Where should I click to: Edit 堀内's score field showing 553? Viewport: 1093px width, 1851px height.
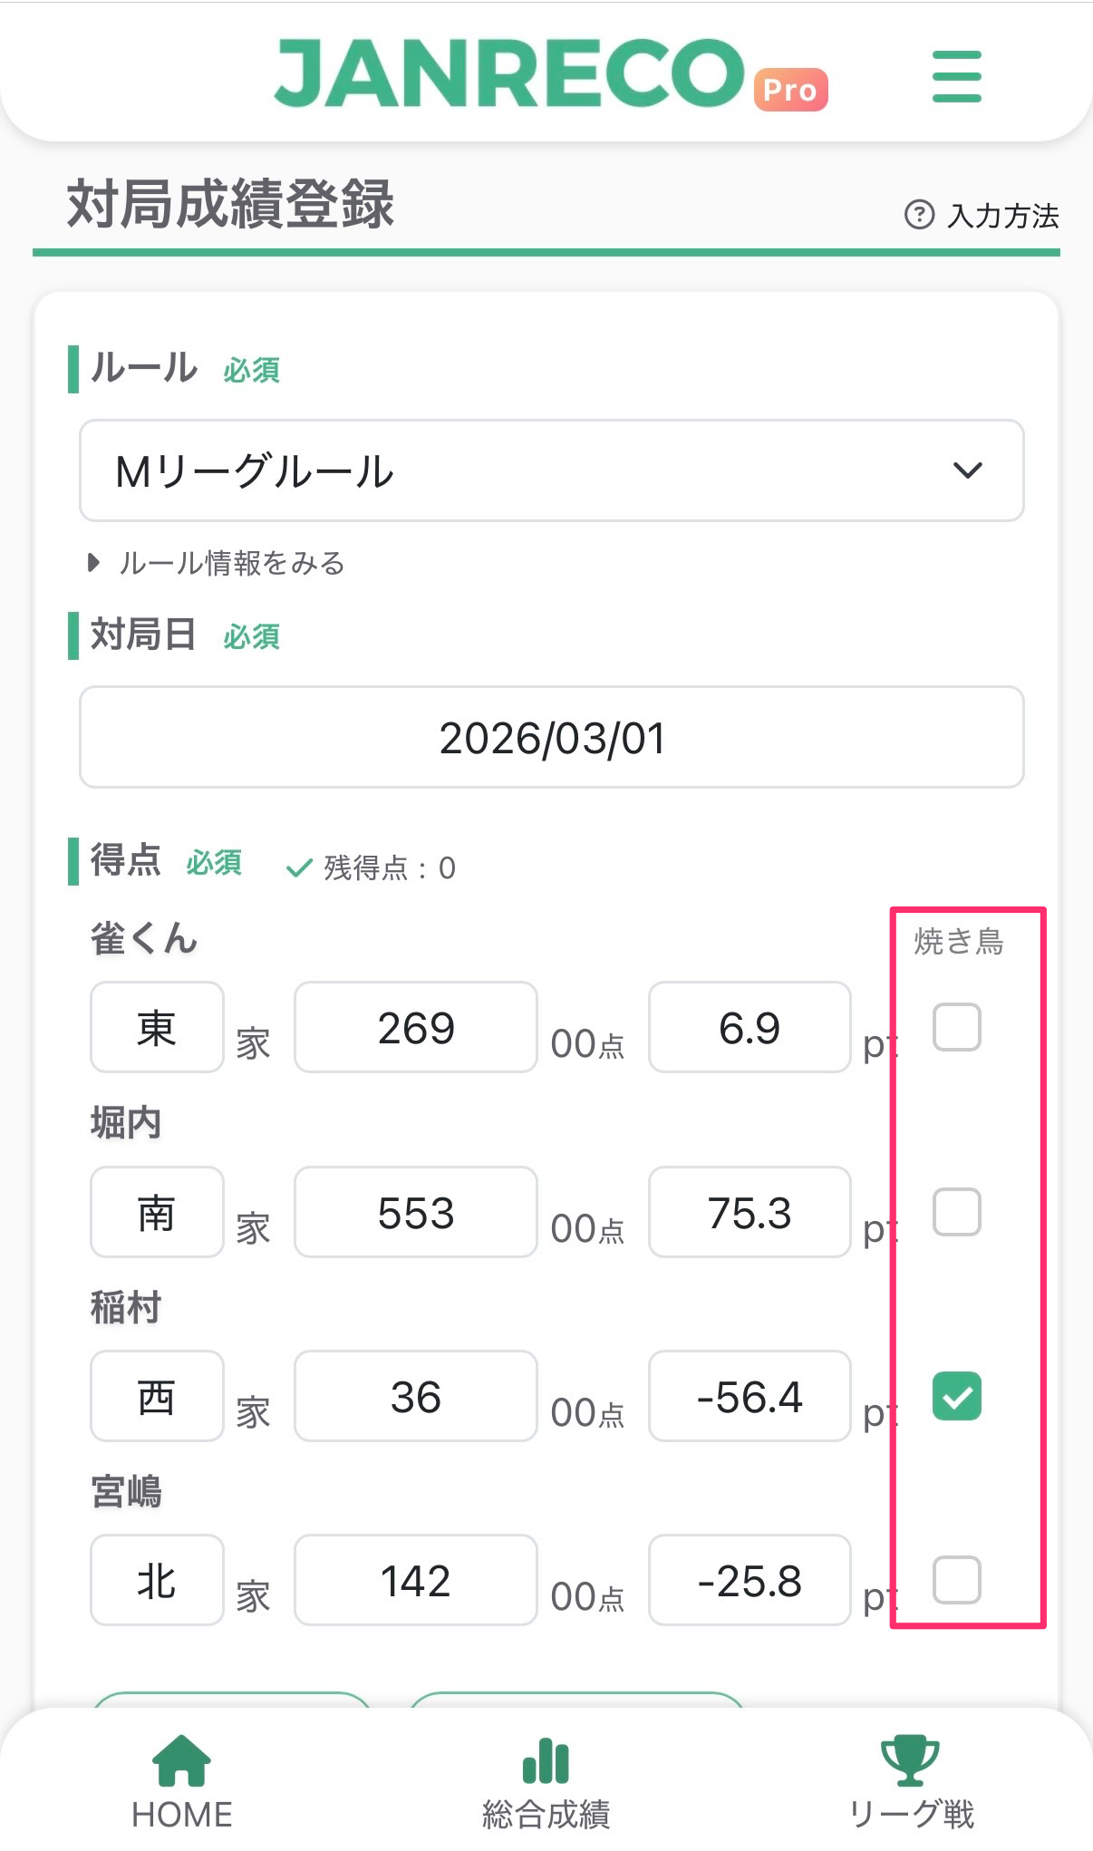click(416, 1212)
